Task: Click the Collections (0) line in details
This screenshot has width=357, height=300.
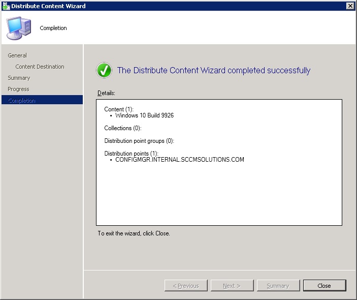Action: (123, 128)
